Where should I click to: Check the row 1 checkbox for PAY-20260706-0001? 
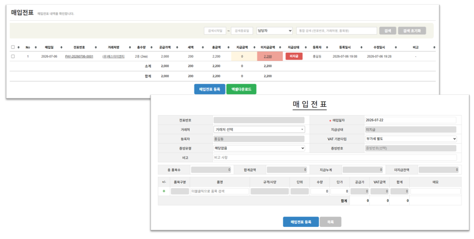(13, 56)
